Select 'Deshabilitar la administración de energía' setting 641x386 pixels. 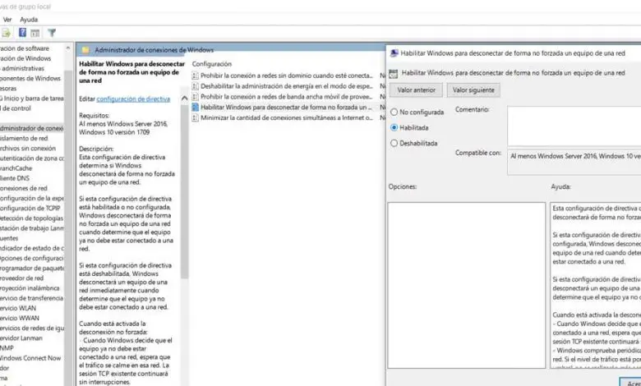287,86
